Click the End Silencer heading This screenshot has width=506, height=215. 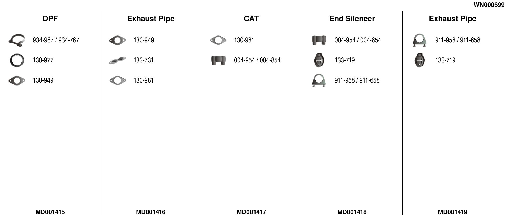(x=352, y=19)
